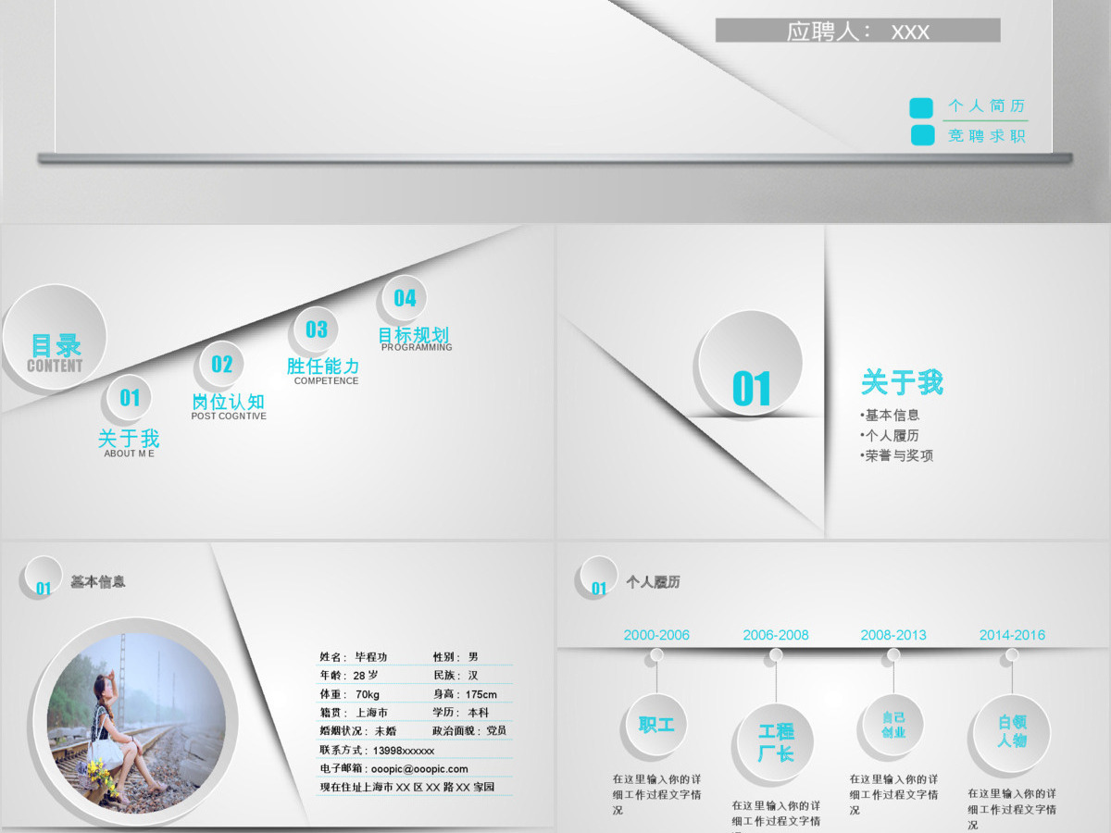Select the •个人履历 bullet
The width and height of the screenshot is (1111, 833).
890,435
